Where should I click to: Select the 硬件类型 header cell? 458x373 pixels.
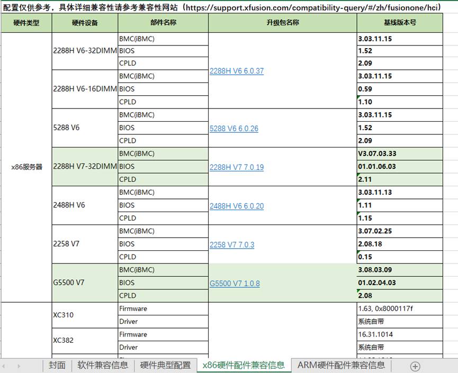point(26,23)
